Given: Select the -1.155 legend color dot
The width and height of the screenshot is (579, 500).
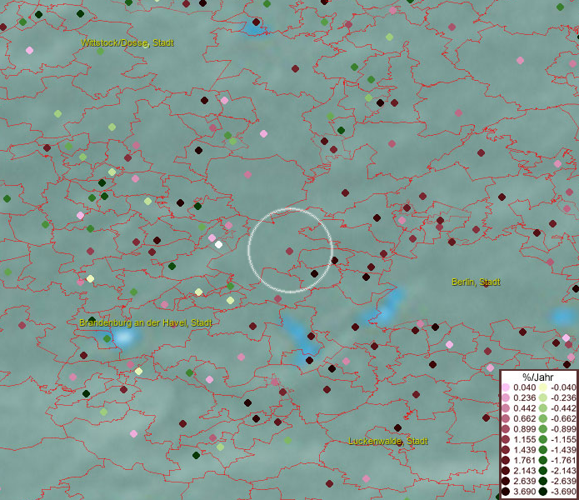Looking at the screenshot, I should pos(543,439).
